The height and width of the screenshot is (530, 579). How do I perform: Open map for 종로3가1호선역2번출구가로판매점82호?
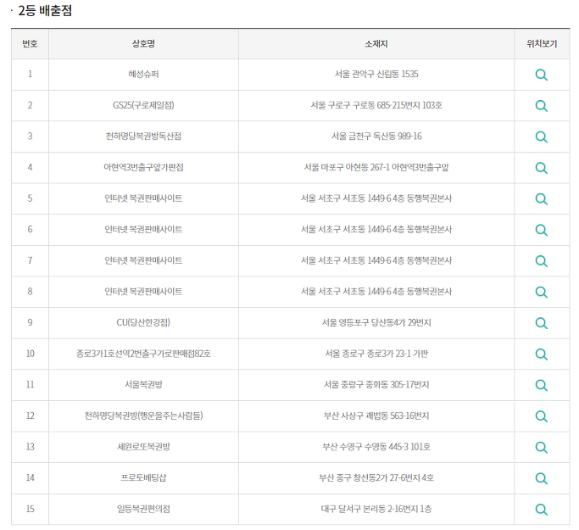[541, 354]
